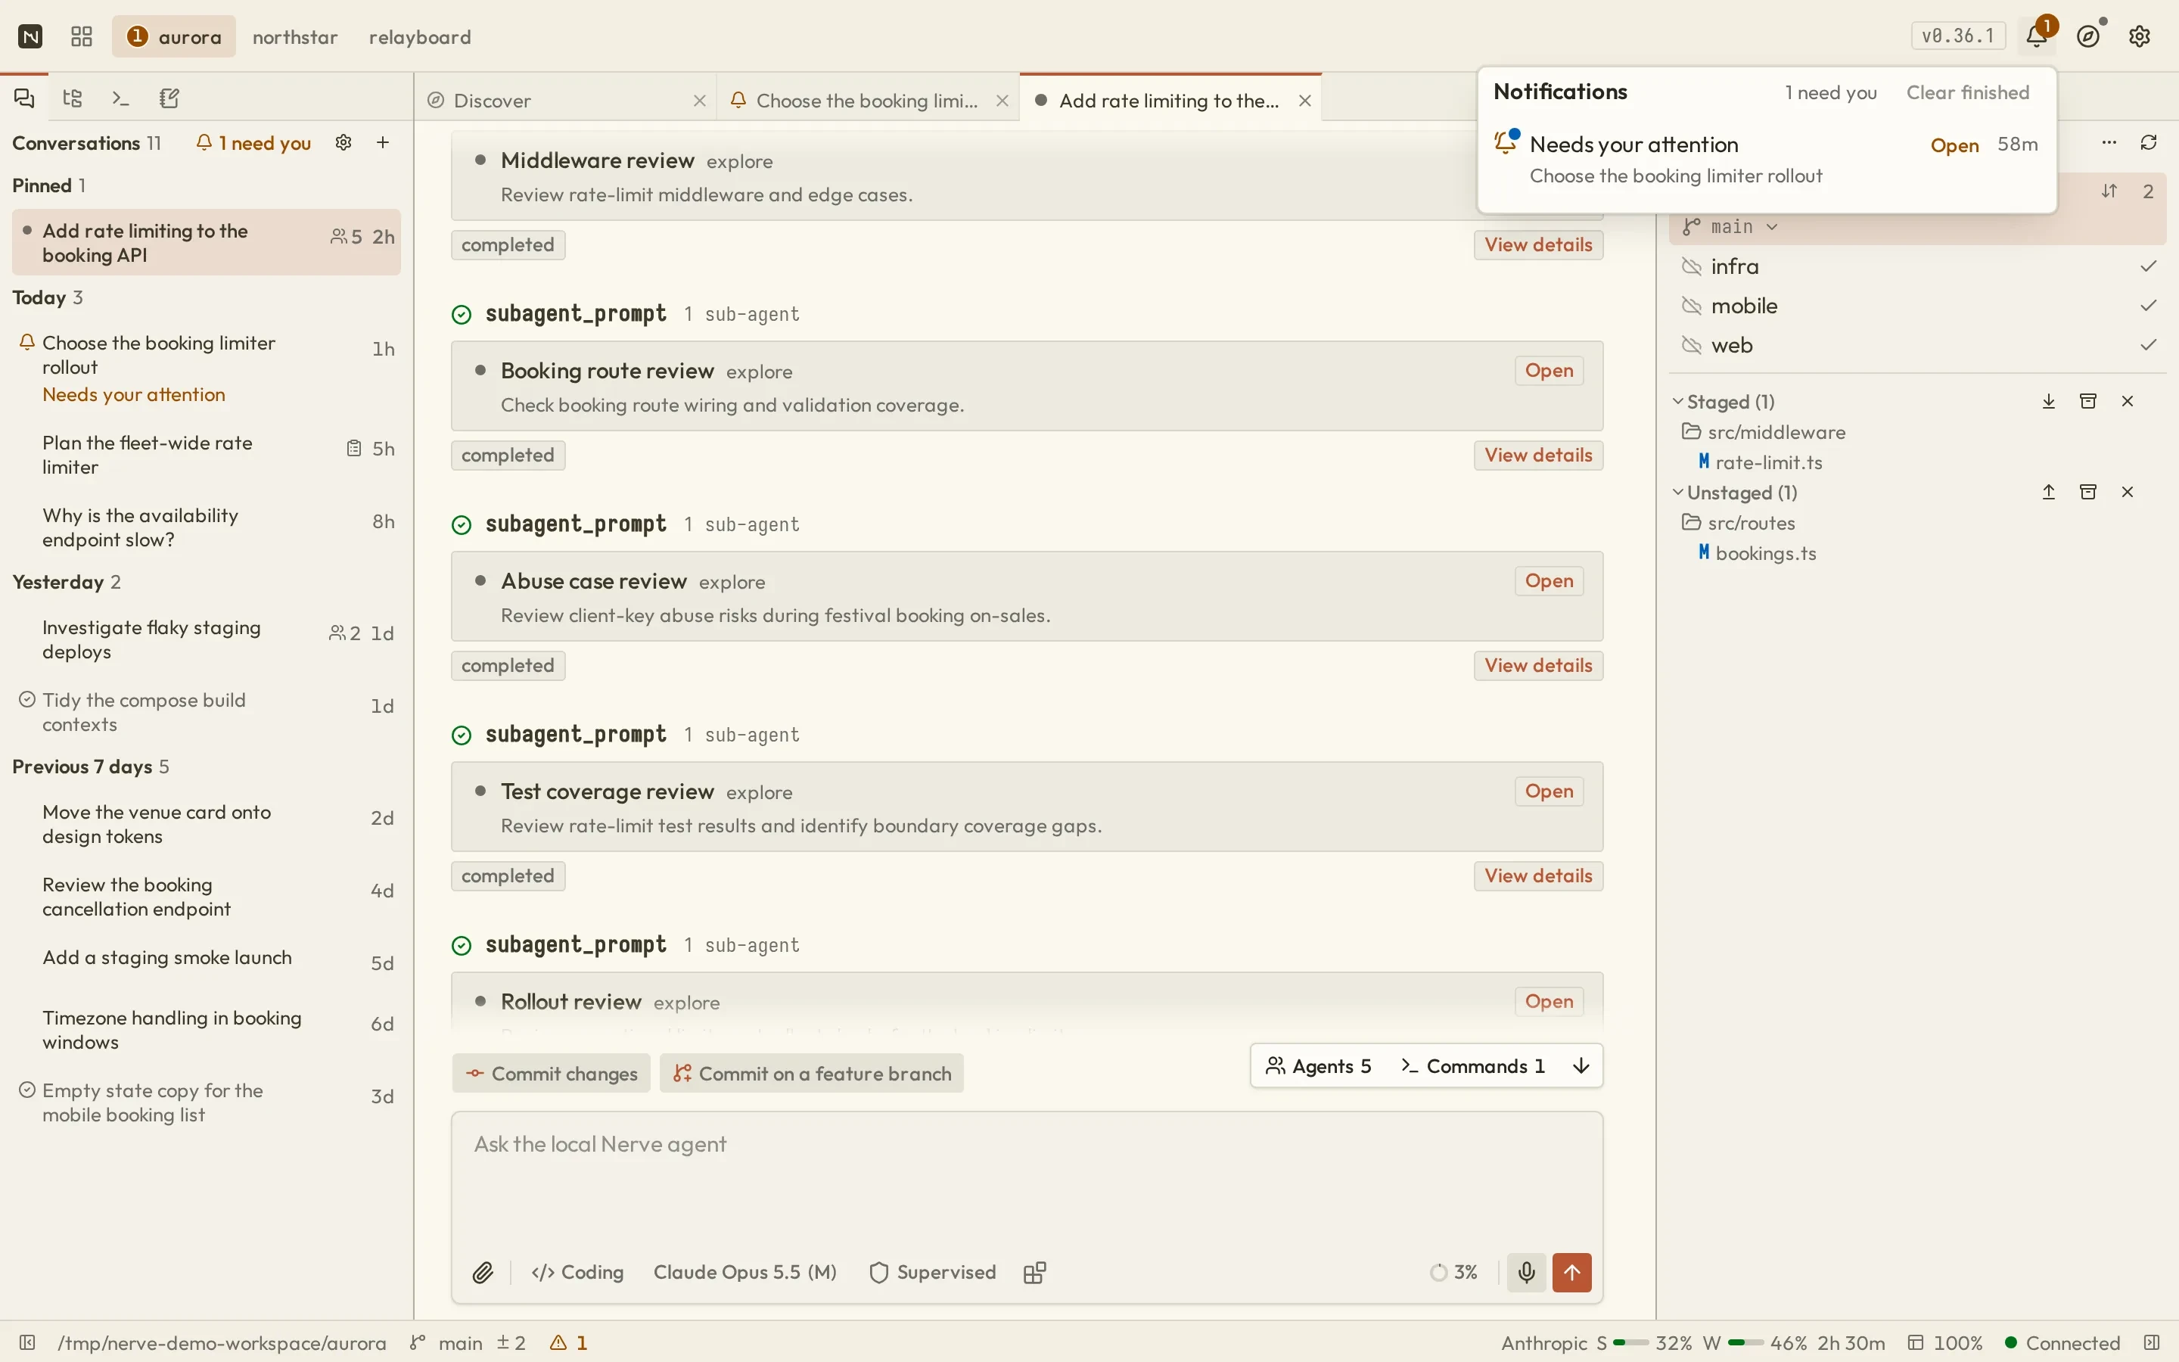Open the workspace grid icon
Viewport: 2179px width, 1362px height.
[x=82, y=36]
